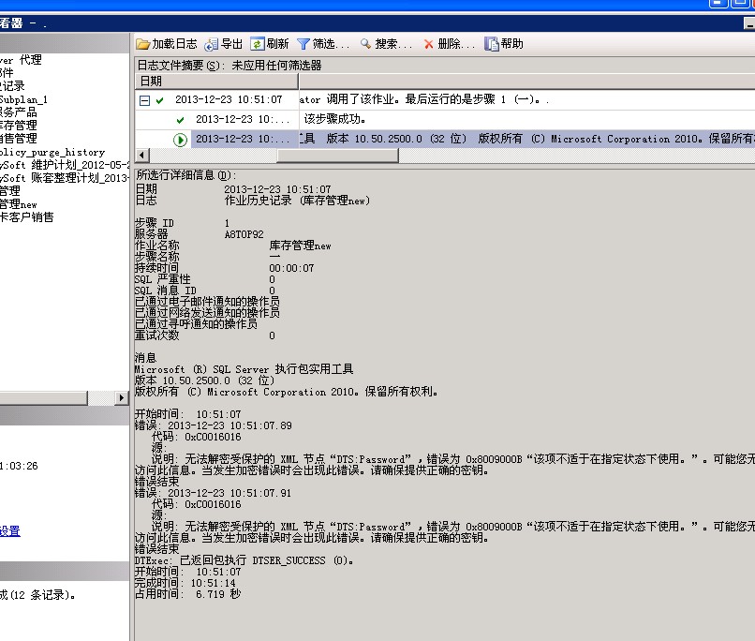Collapse the 10:51:07 log entry tree node
Image resolution: width=755 pixels, height=641 pixels.
pos(144,99)
